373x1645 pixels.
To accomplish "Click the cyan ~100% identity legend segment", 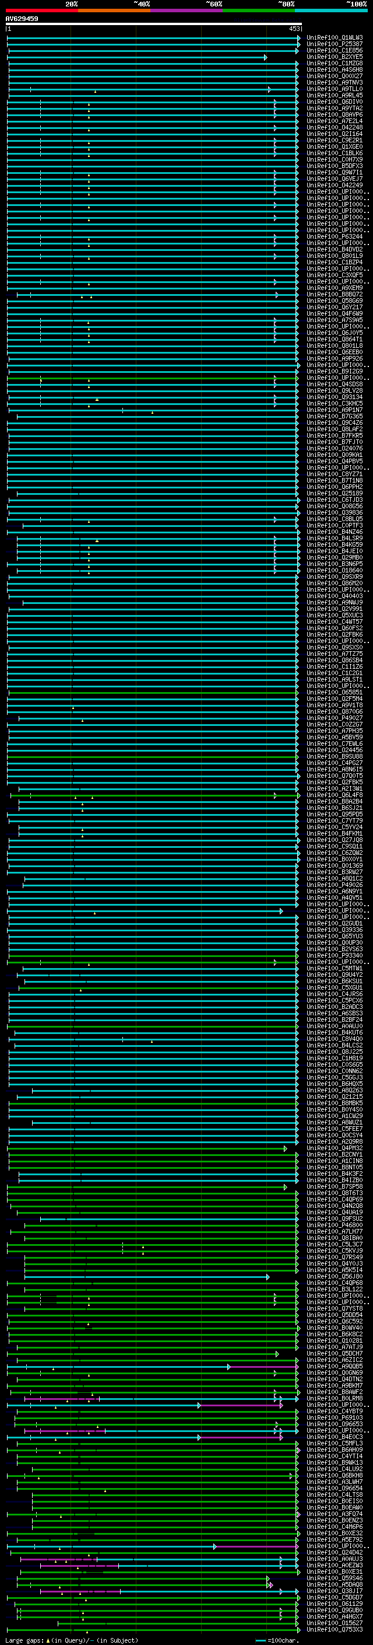I will point(331,11).
